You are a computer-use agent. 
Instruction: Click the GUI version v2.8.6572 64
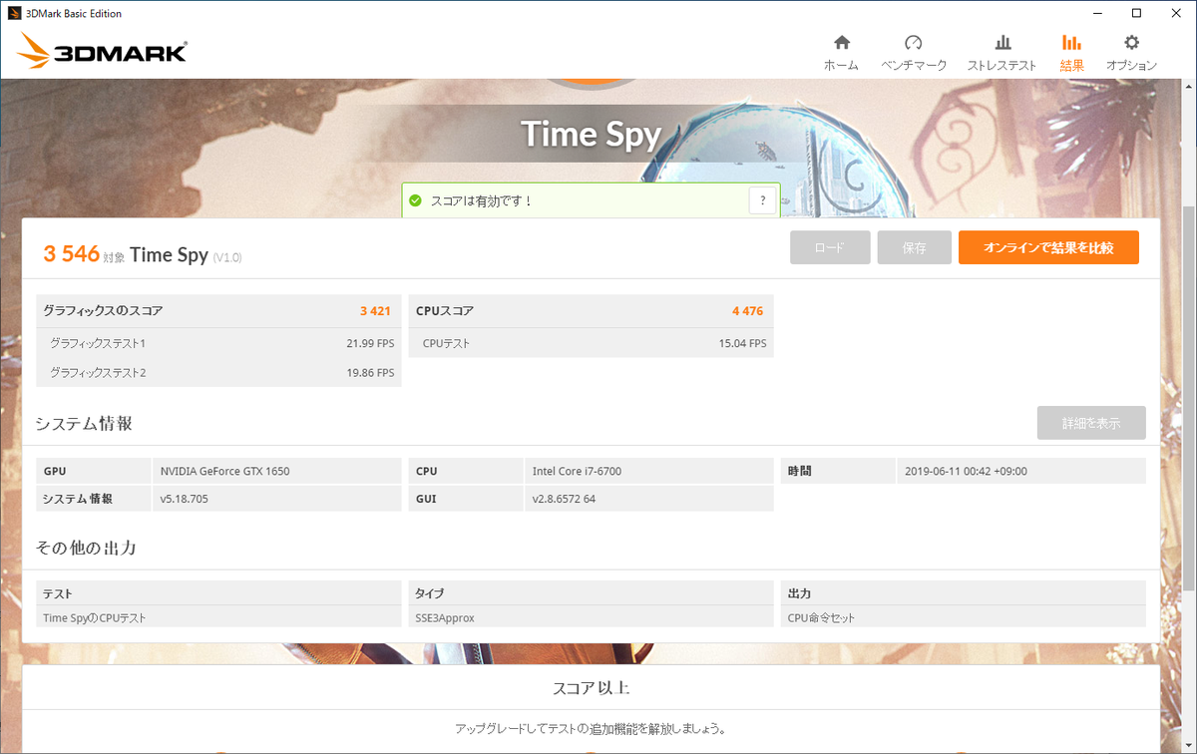click(564, 499)
